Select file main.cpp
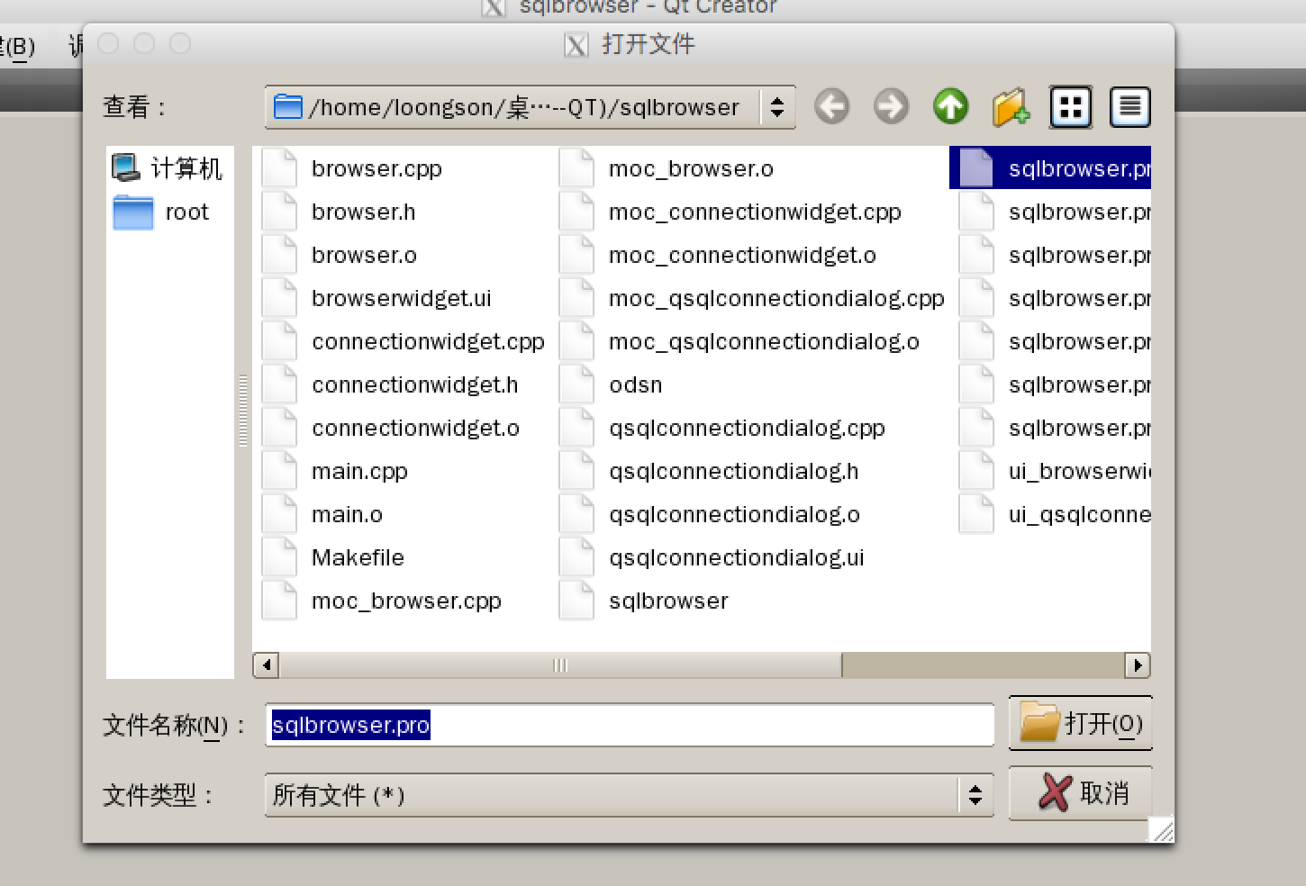This screenshot has height=886, width=1306. [x=359, y=471]
